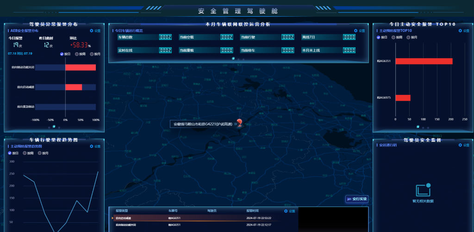The width and height of the screenshot is (474, 232).
Task: Click the highlighted carousel dot in TOP10 panel
Action: coord(418,127)
